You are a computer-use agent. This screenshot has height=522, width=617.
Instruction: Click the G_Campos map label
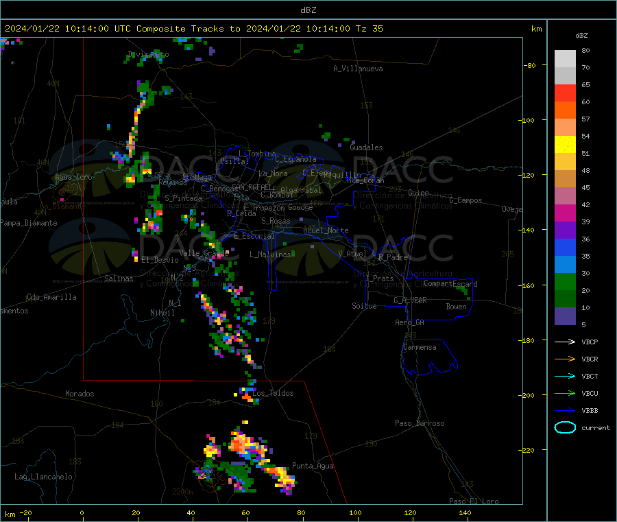pos(465,200)
